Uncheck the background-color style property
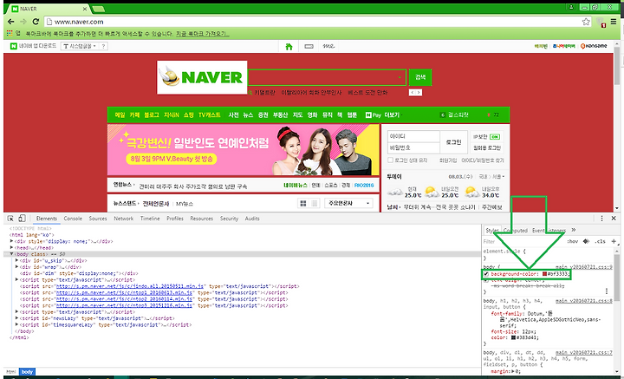Screen dimensions: 624x379 (x=486, y=274)
